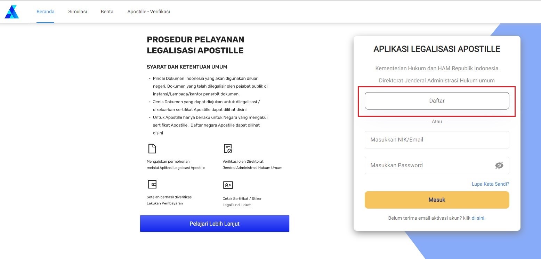Click the Pelajari Lebih Lanjut button
The height and width of the screenshot is (259, 541).
click(215, 224)
